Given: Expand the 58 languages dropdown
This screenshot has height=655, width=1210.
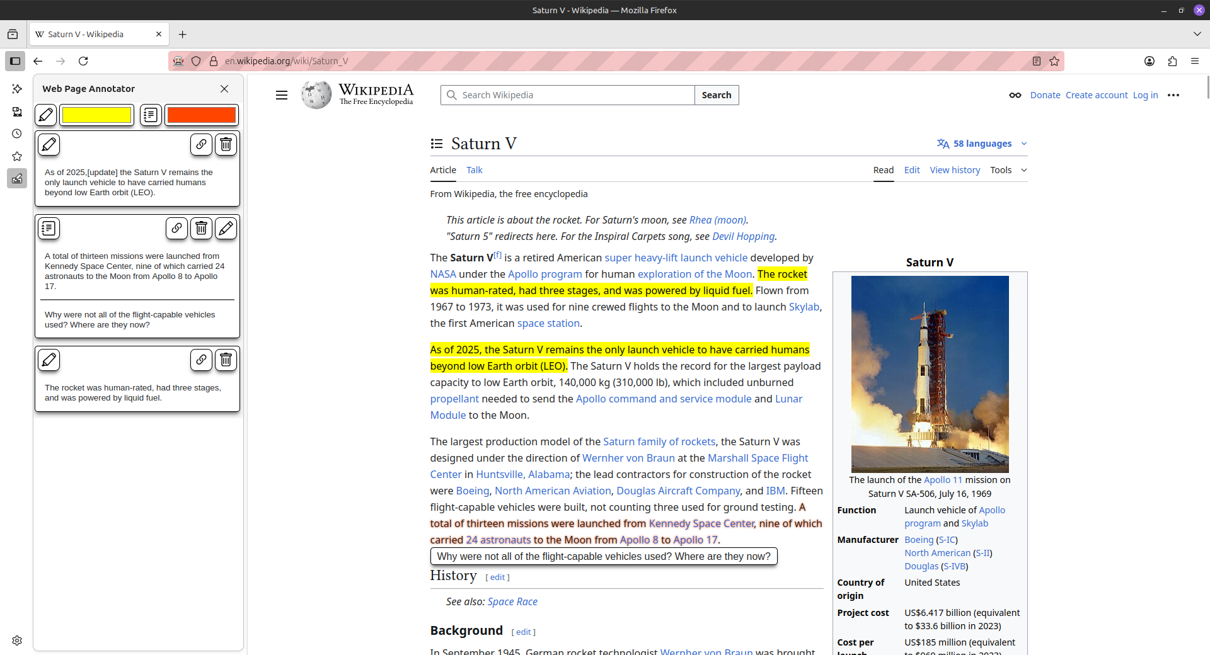Looking at the screenshot, I should point(982,144).
